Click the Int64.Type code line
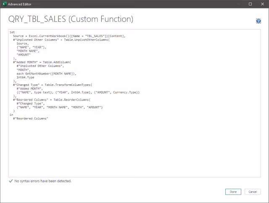 click(x=25, y=77)
